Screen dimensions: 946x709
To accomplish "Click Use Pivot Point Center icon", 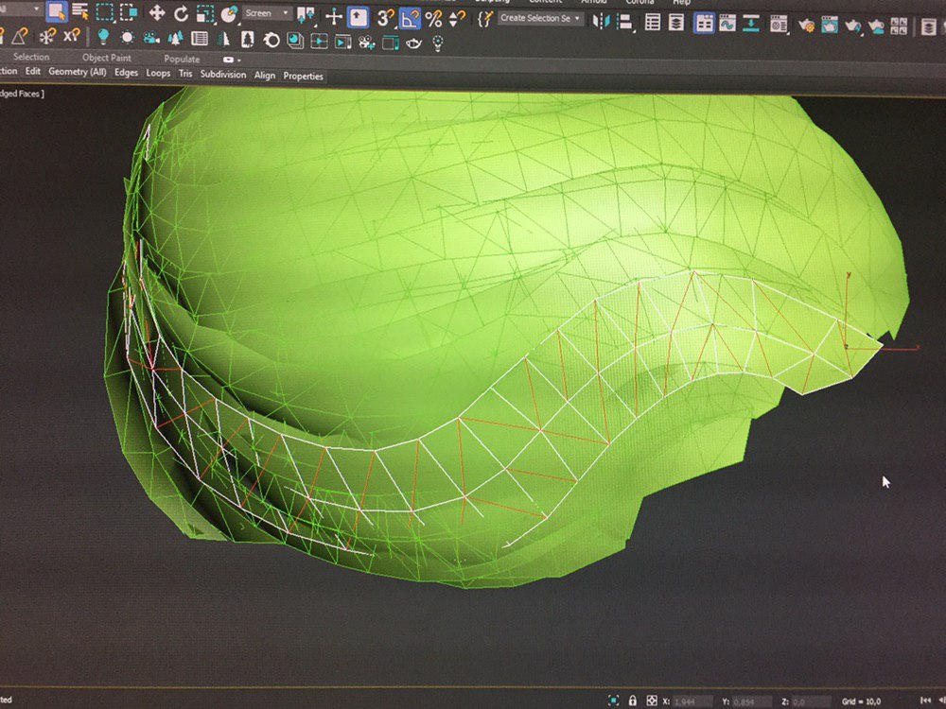I will 306,15.
